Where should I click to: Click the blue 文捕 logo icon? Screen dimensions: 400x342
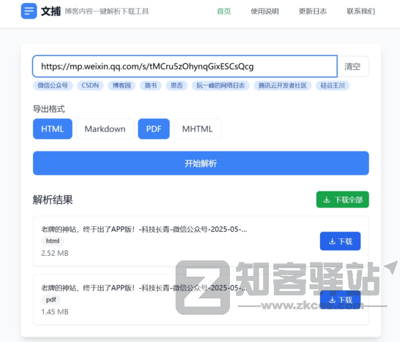click(x=29, y=11)
